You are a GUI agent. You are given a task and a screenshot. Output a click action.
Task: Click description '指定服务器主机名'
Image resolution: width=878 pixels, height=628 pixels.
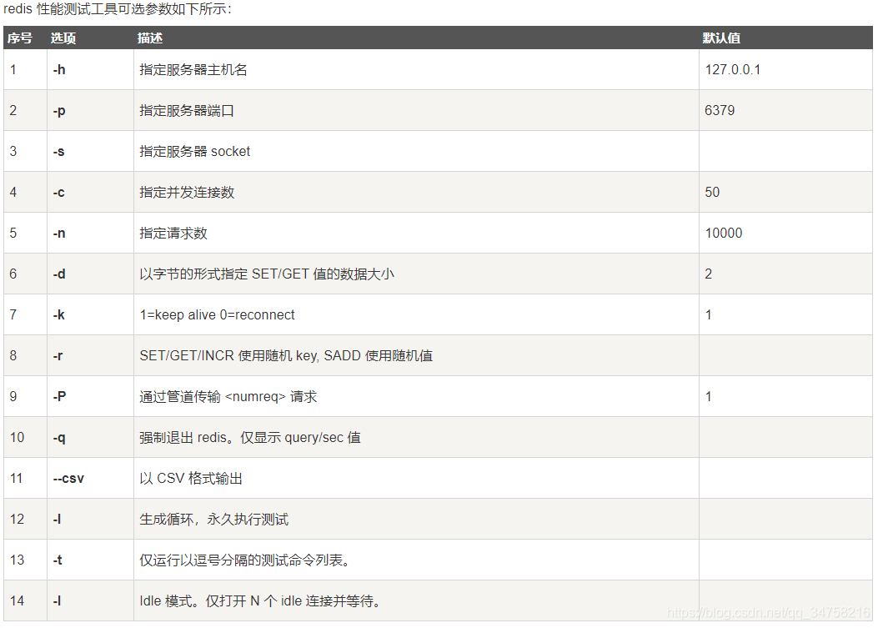click(193, 69)
